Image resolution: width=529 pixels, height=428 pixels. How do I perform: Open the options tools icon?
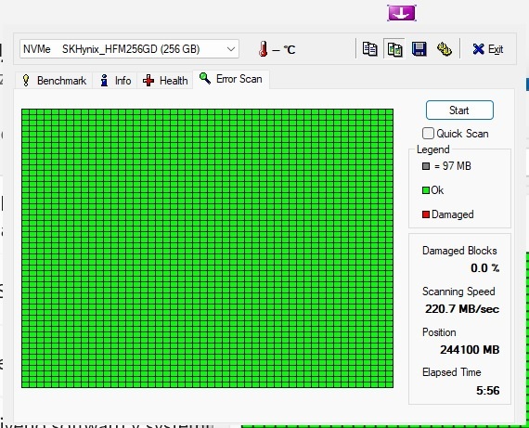click(x=444, y=49)
